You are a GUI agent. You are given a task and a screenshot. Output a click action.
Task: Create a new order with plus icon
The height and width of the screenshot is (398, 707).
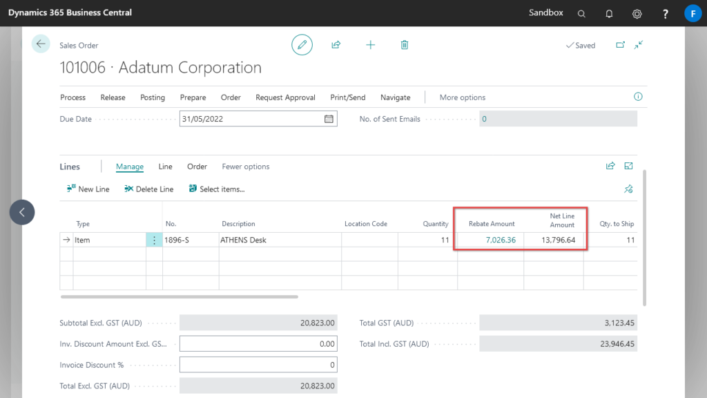(x=370, y=45)
